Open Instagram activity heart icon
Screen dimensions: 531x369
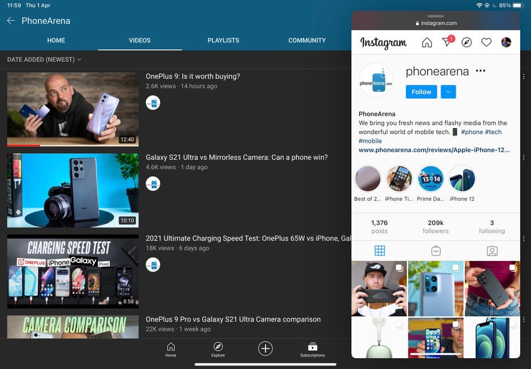[486, 42]
